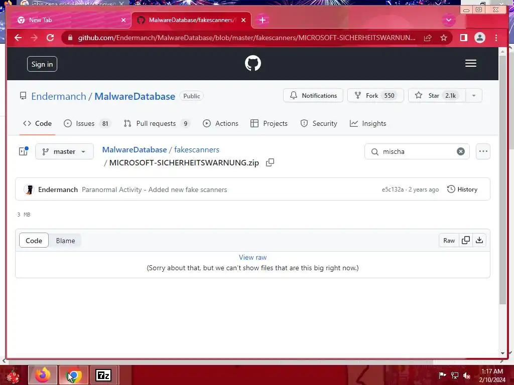Open Chrome side panel
This screenshot has width=514, height=385.
coord(463,38)
